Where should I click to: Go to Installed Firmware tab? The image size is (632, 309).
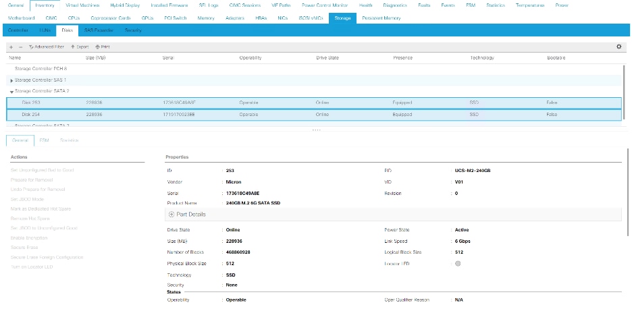click(169, 5)
